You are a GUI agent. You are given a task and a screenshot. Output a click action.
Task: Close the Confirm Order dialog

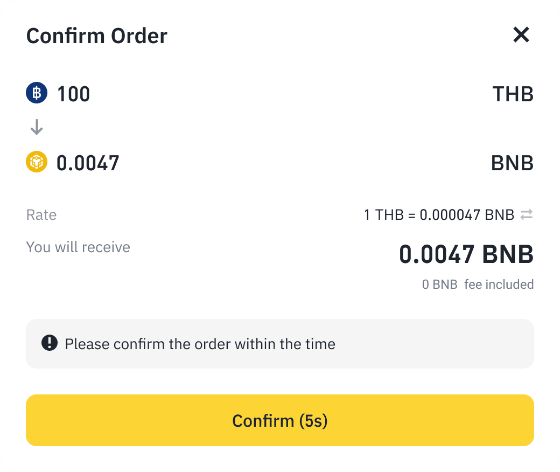521,36
